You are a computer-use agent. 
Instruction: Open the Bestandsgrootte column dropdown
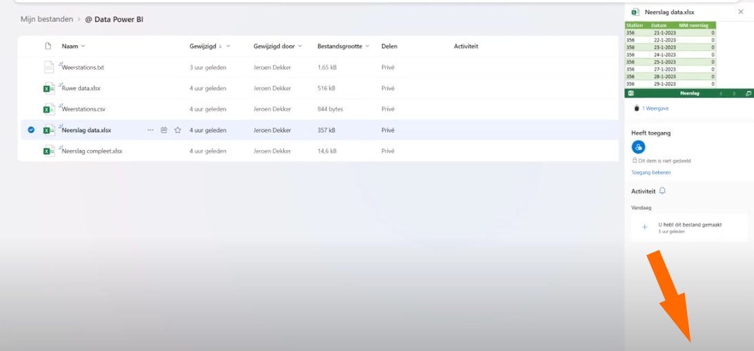pyautogui.click(x=367, y=46)
